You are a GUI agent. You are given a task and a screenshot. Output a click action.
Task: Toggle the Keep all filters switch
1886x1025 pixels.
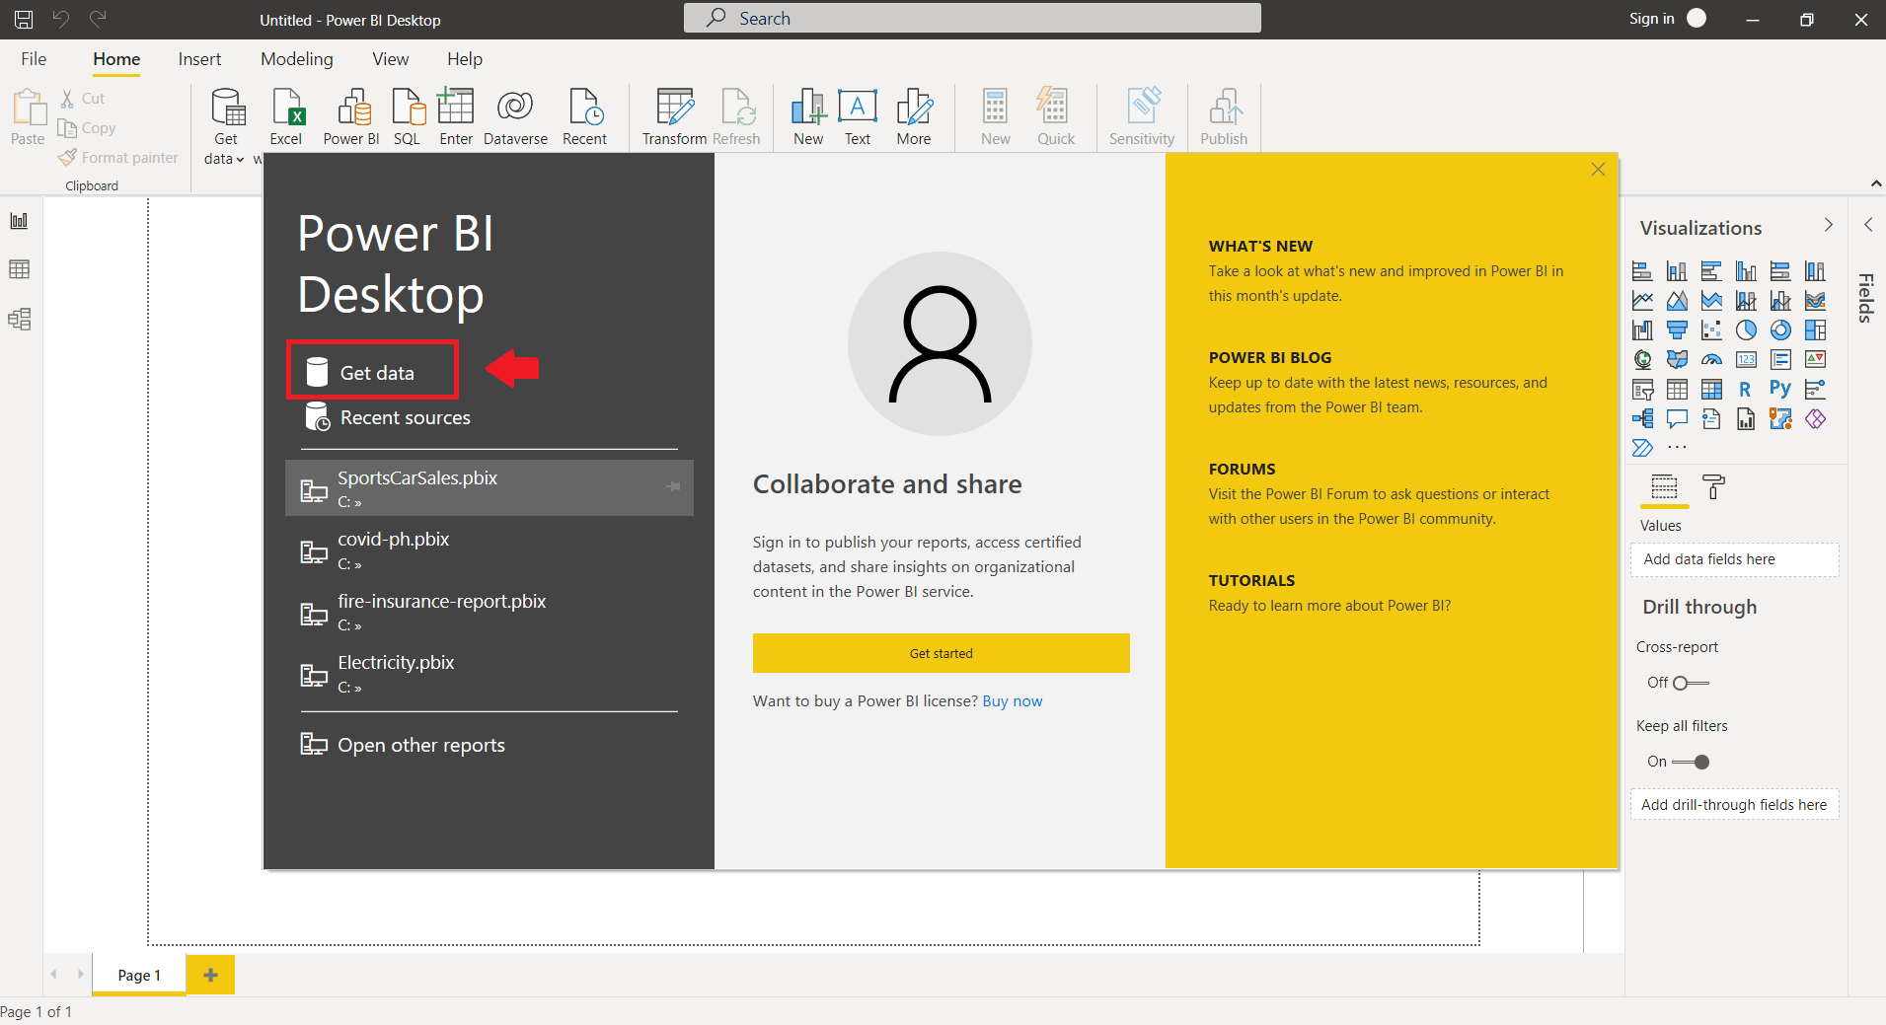[x=1691, y=762]
